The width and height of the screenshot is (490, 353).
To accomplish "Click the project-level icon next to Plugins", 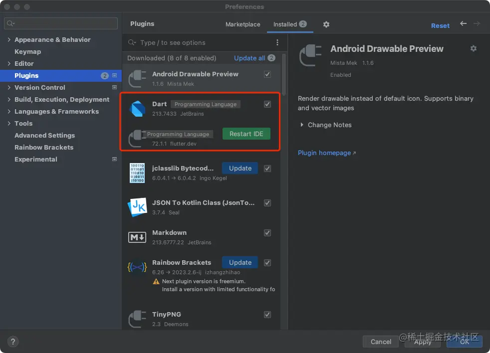I will 114,75.
